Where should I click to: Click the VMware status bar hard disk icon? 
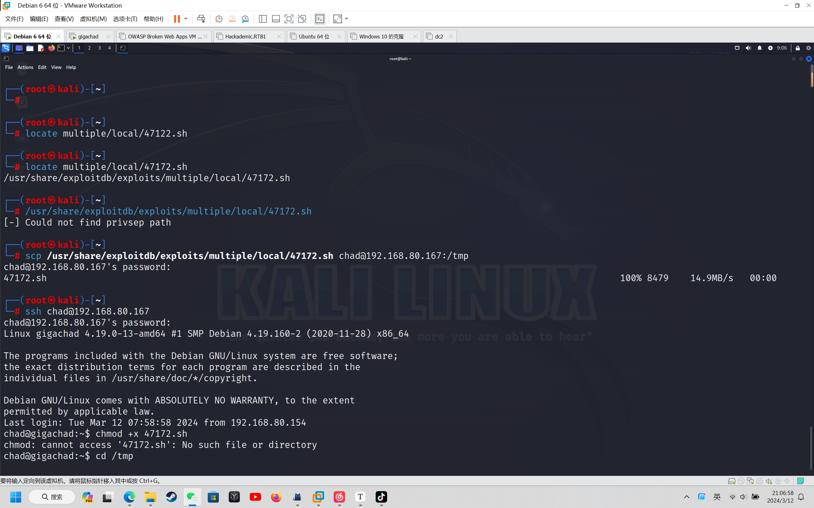point(731,481)
